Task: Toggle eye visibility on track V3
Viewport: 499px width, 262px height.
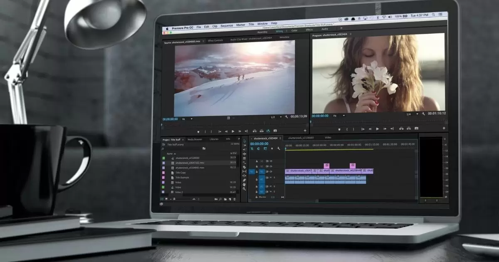Action: [271, 161]
